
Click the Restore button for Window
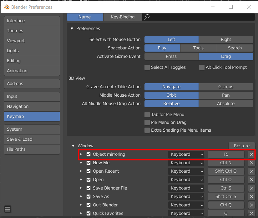pyautogui.click(x=242, y=146)
